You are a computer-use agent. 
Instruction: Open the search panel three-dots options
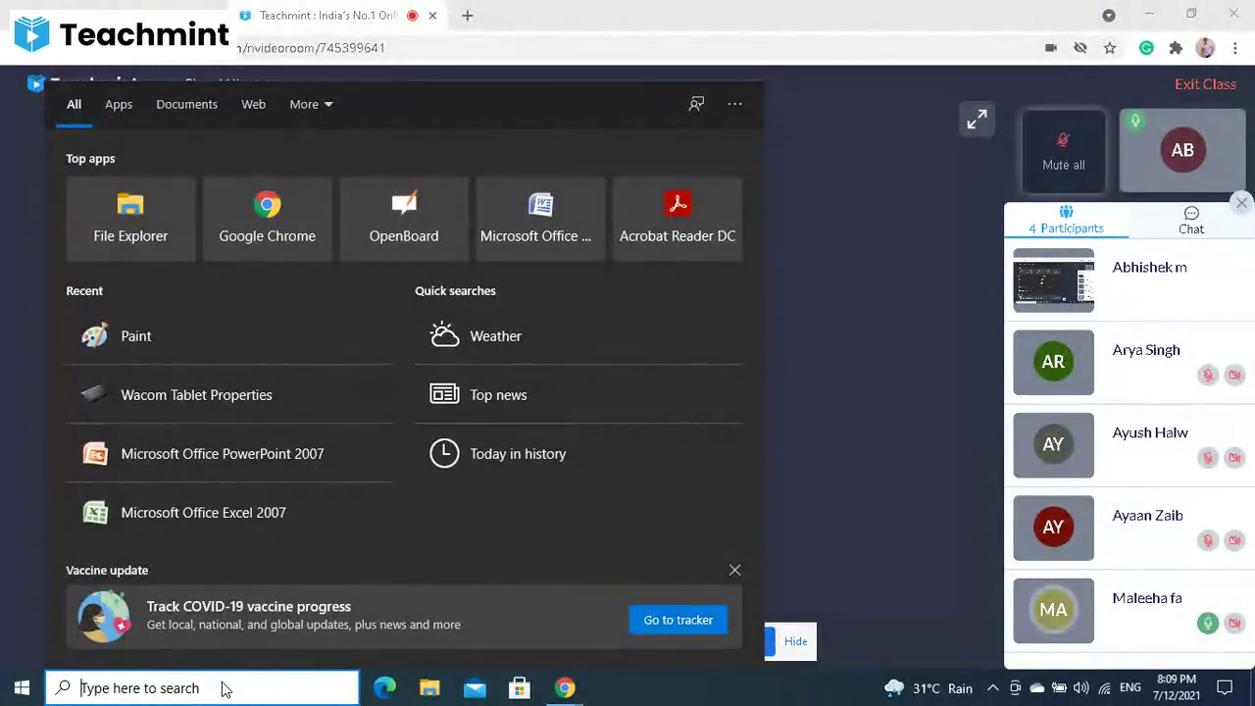(x=734, y=104)
